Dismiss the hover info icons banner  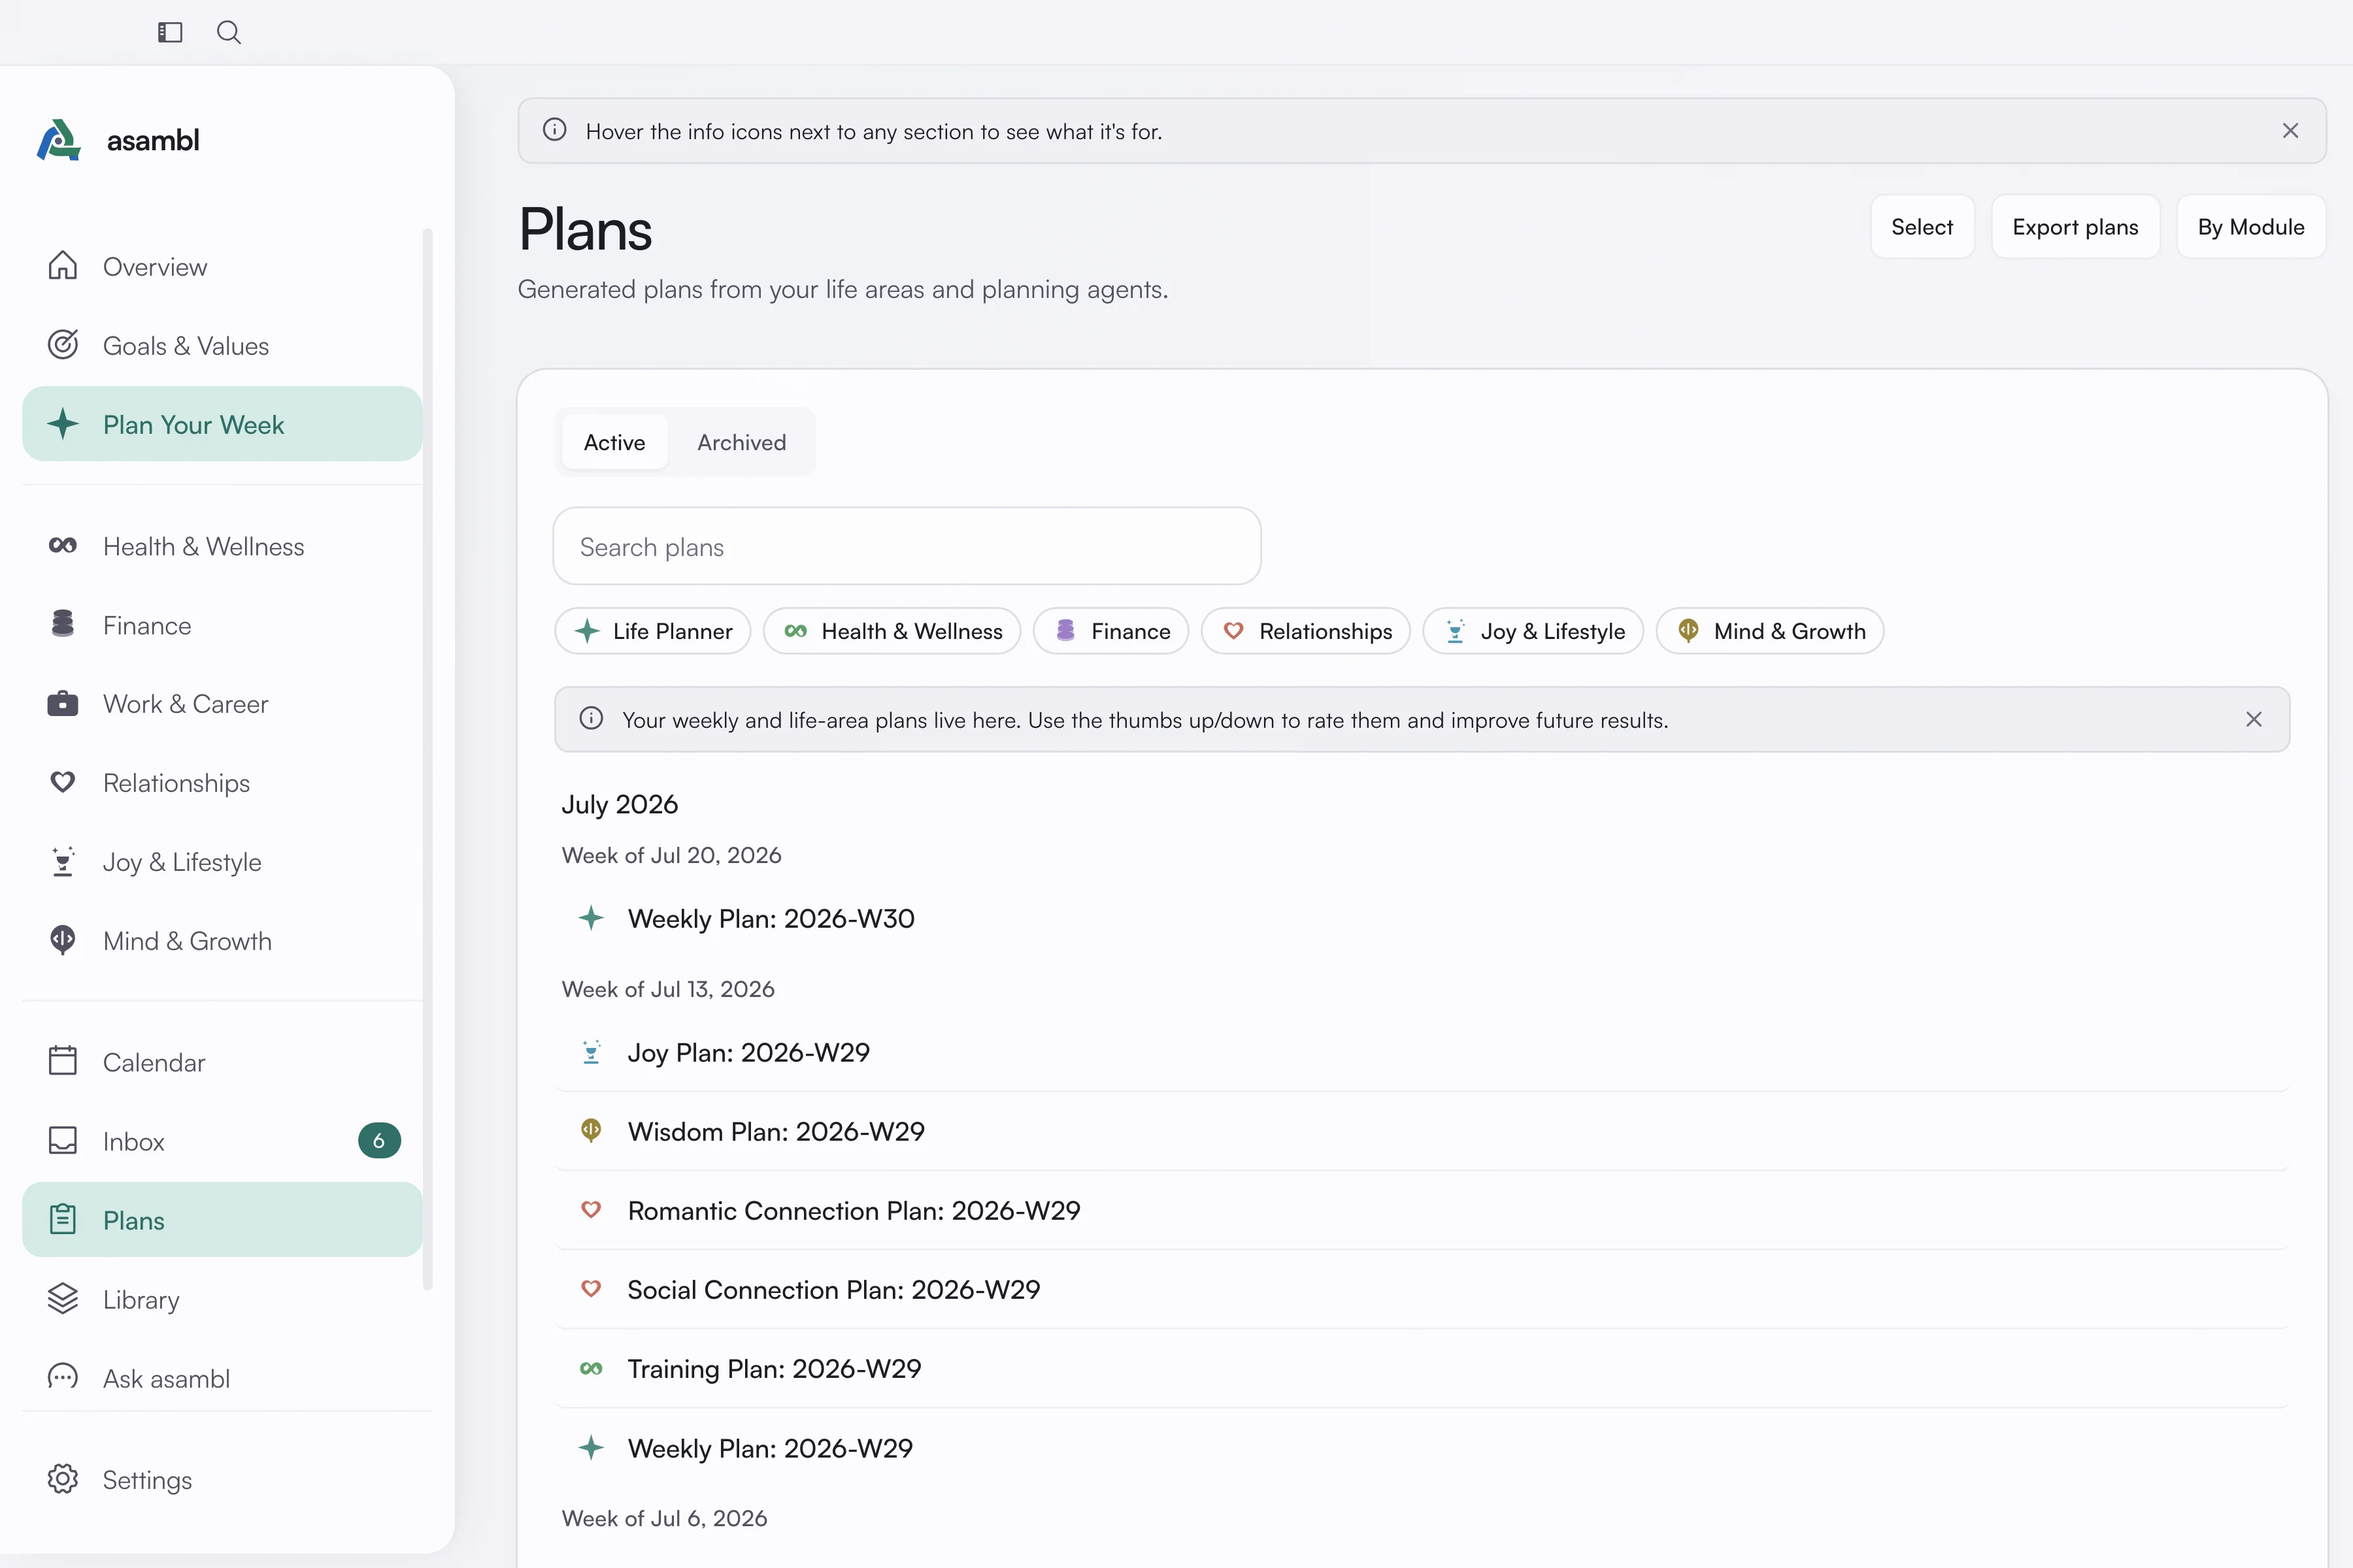tap(2290, 131)
